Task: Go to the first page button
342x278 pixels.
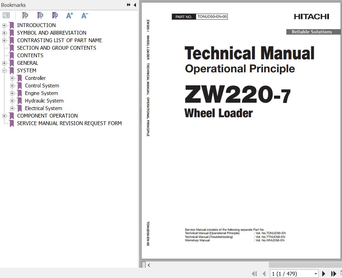Action: [x=254, y=274]
